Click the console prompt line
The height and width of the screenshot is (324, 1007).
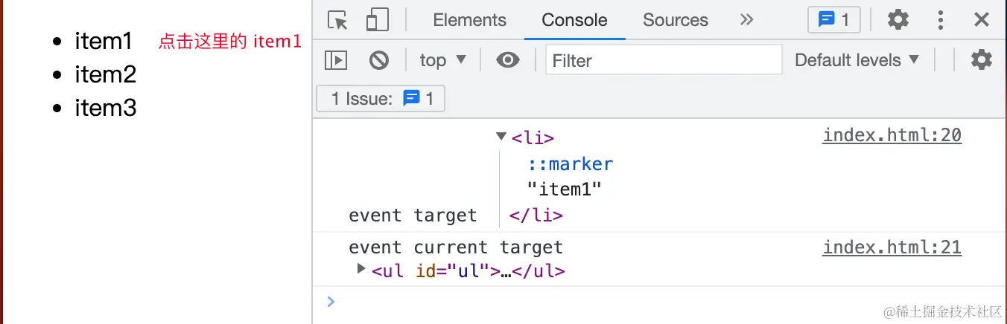pos(659,302)
